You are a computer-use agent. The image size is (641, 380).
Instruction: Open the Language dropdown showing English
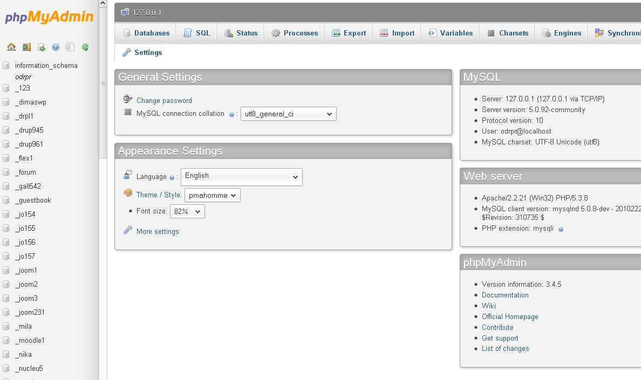(x=242, y=177)
